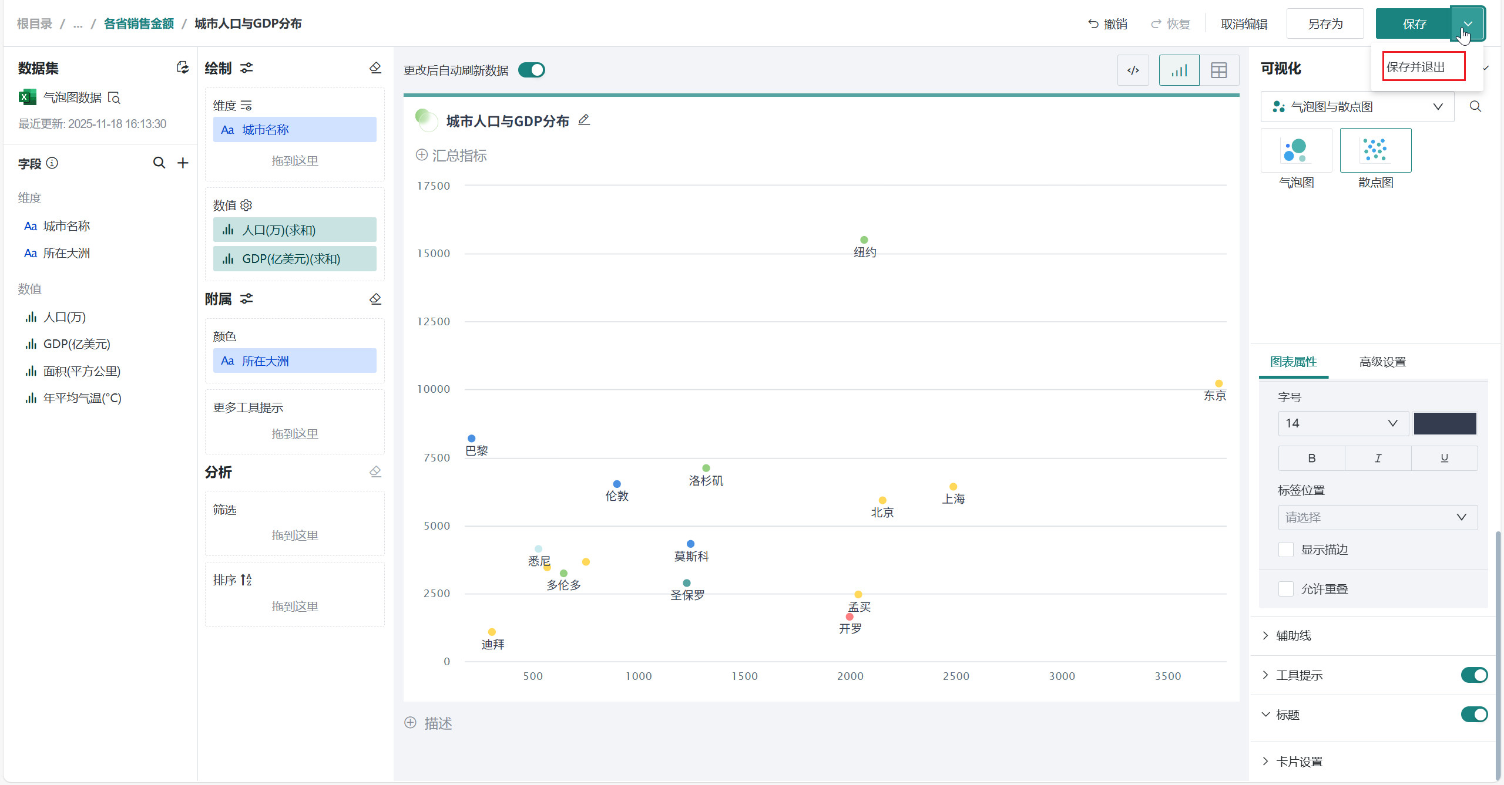Select the 气泡图 chart thumbnail
The width and height of the screenshot is (1504, 785).
click(x=1296, y=151)
